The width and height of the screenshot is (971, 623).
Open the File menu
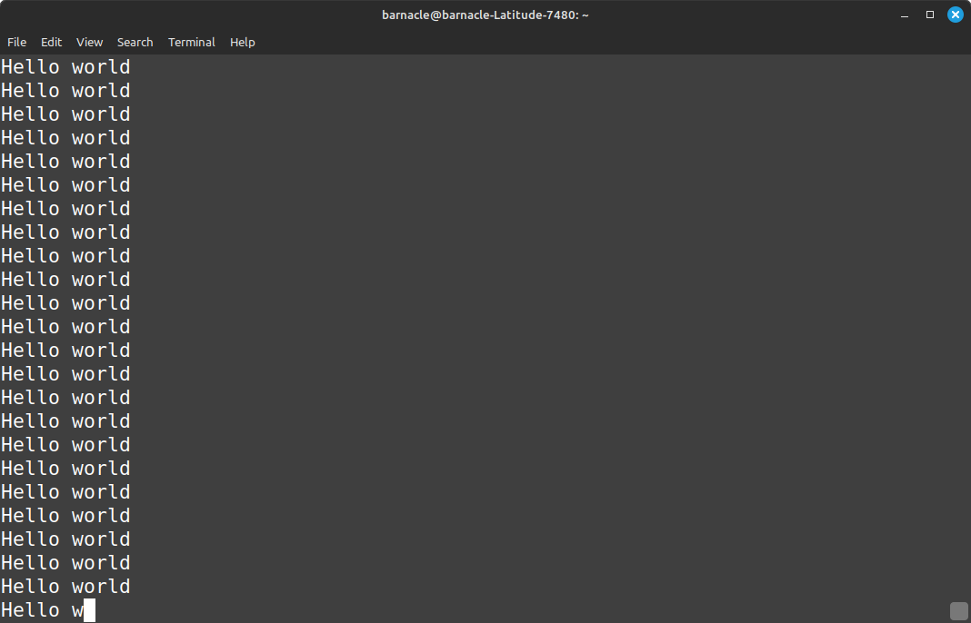click(17, 43)
